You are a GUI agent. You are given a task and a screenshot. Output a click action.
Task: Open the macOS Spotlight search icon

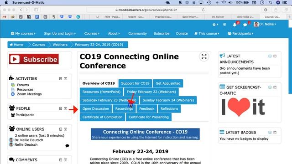(x=271, y=2)
